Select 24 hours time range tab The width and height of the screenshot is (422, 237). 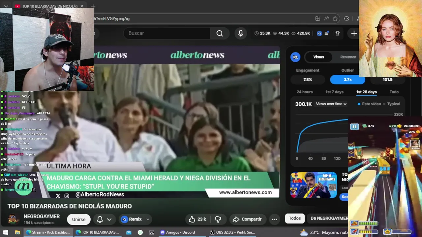click(305, 92)
